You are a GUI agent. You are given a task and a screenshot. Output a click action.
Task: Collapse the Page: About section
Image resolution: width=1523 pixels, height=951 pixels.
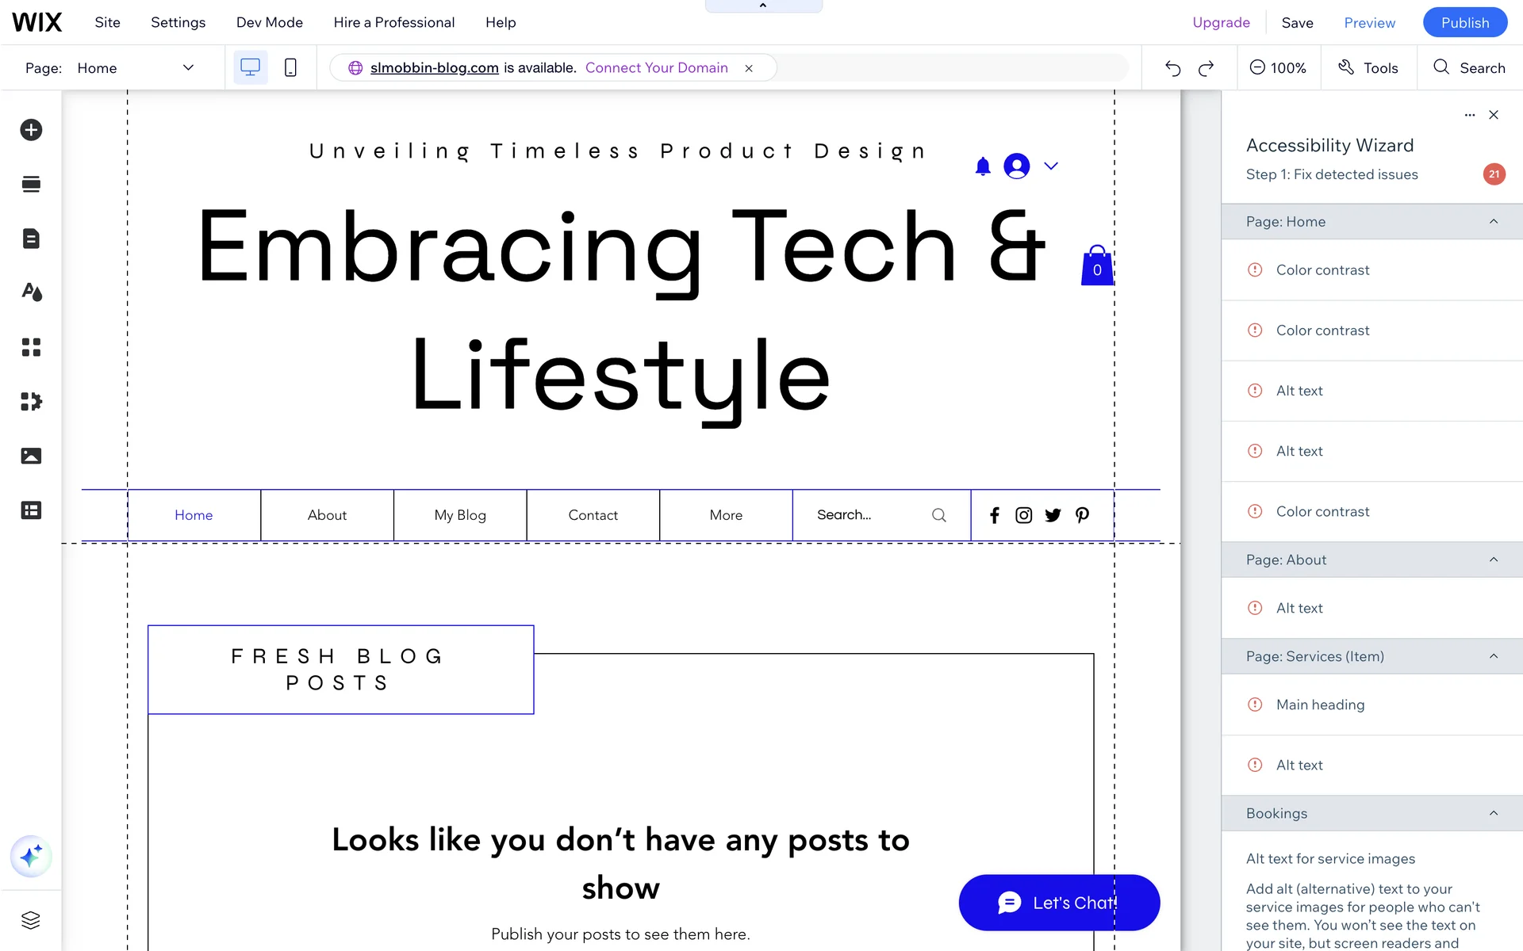(1494, 560)
